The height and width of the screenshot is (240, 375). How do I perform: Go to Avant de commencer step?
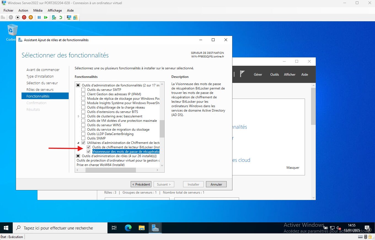(43, 70)
